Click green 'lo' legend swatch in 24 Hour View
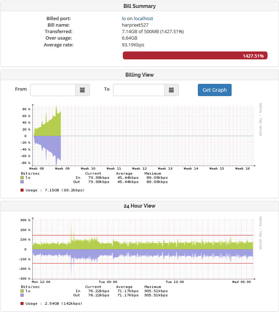 pos(22,291)
